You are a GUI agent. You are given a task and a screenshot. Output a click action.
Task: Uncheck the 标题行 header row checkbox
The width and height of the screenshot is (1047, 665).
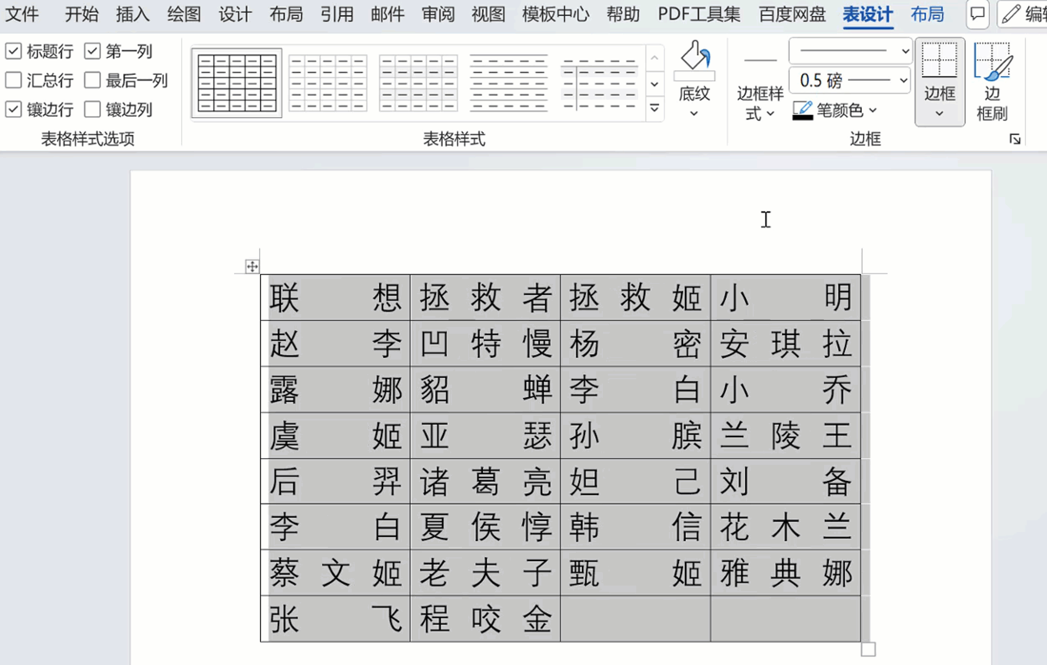14,51
